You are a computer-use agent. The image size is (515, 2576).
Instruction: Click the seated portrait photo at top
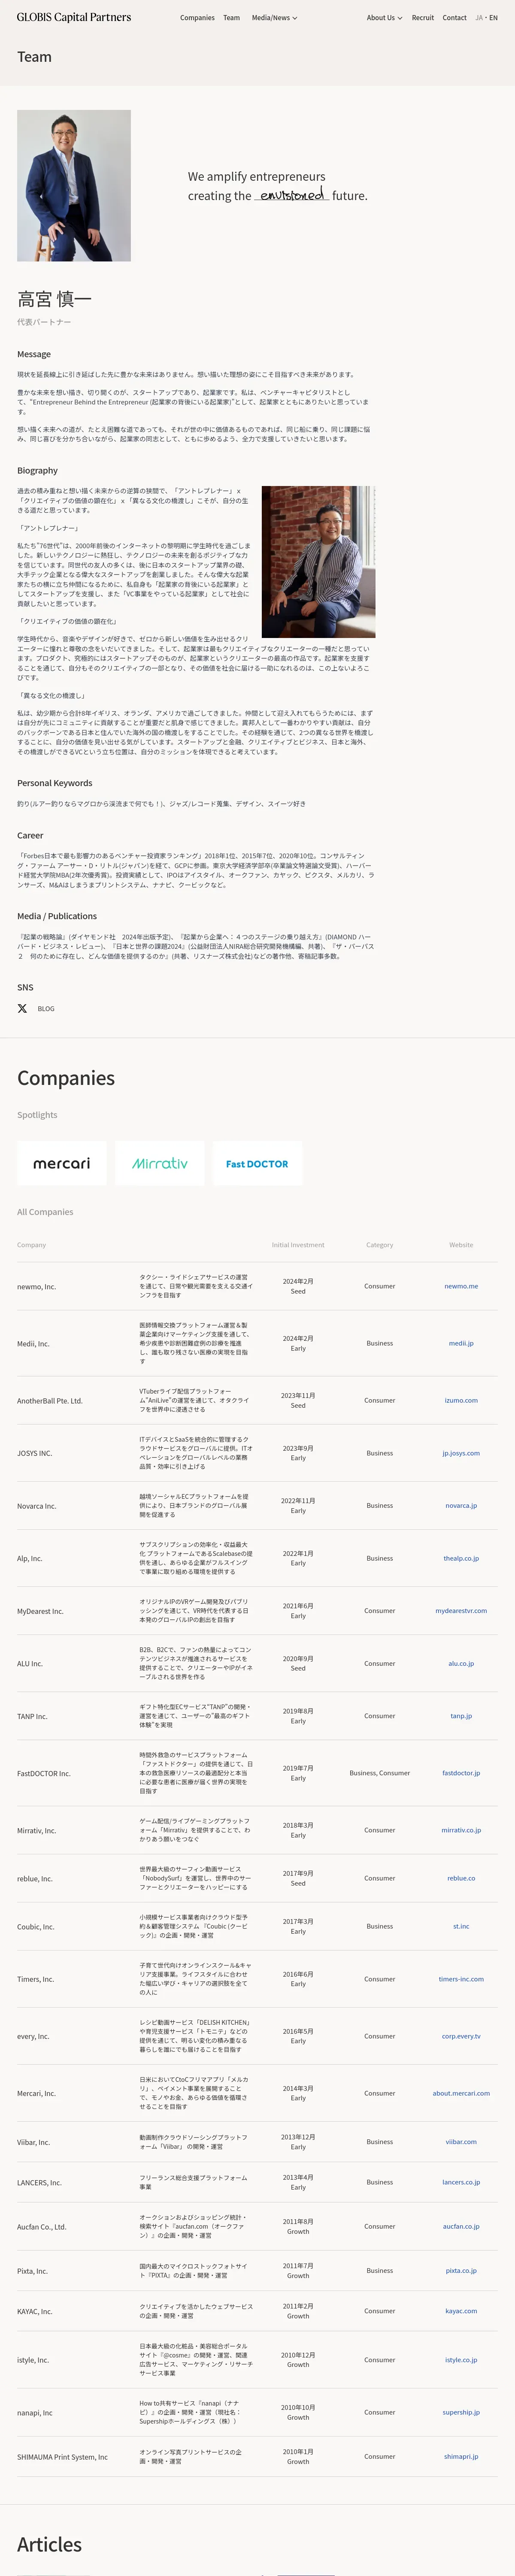point(74,185)
